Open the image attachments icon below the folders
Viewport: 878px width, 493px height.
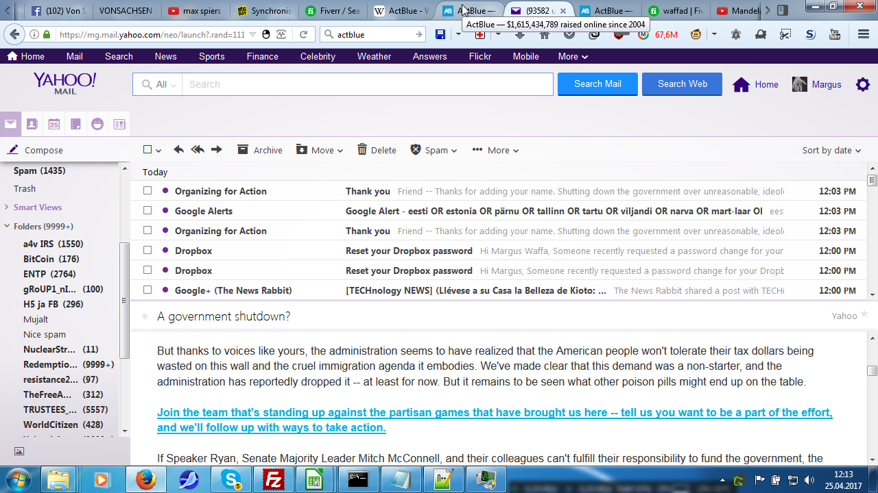pos(19,451)
